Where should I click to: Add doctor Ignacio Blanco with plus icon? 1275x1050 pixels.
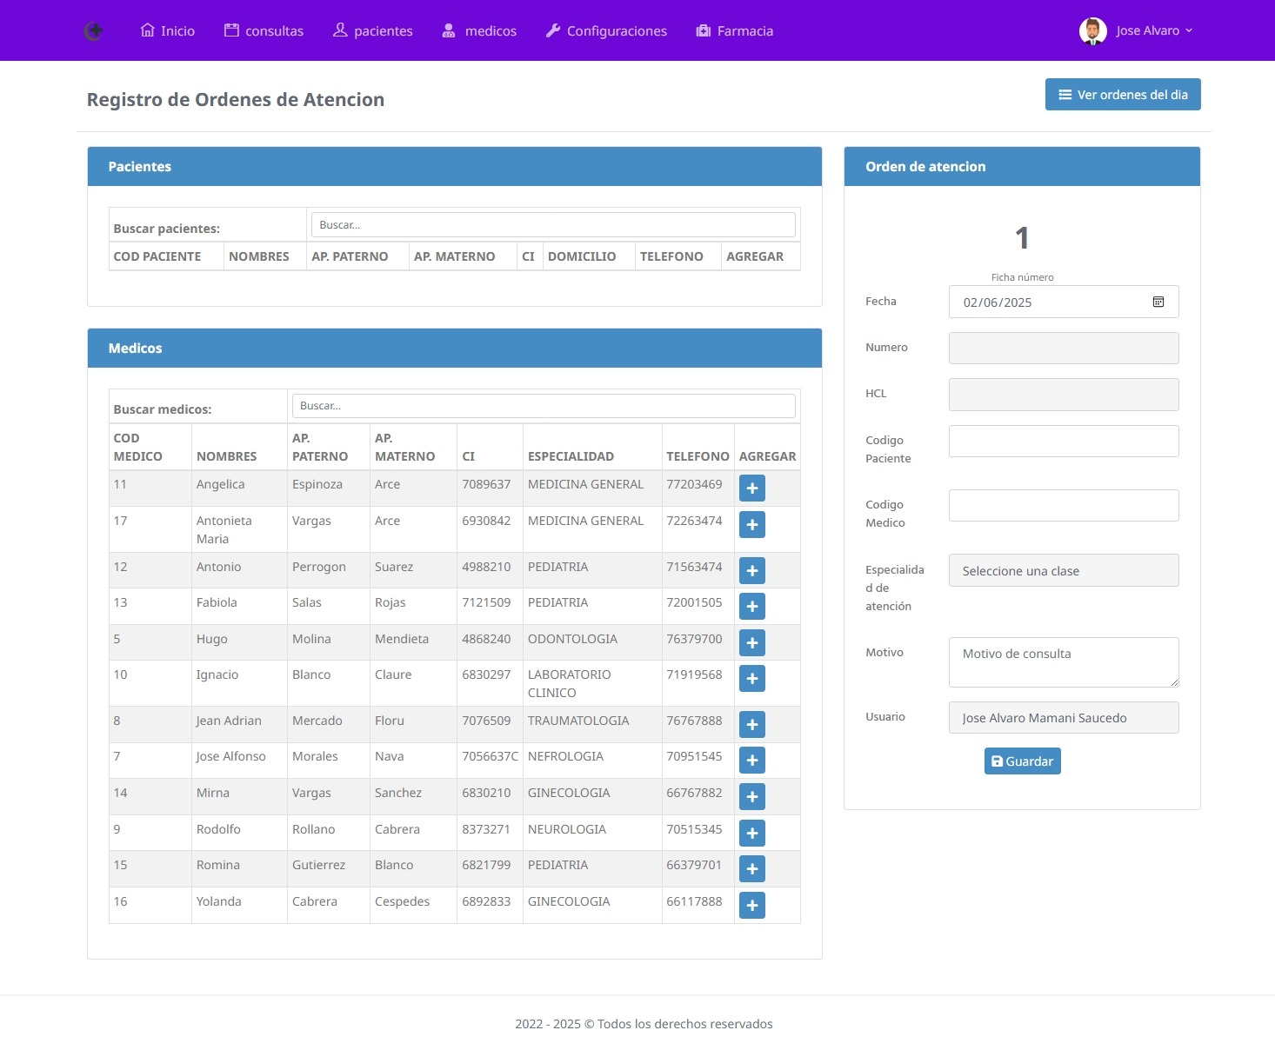(x=751, y=679)
